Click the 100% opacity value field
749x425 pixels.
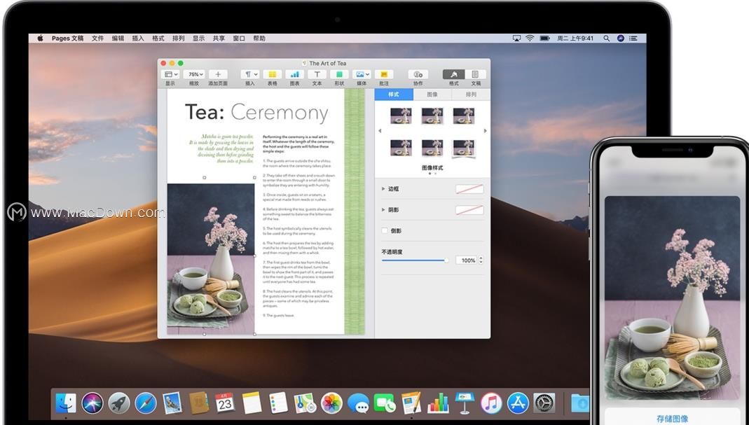point(467,260)
